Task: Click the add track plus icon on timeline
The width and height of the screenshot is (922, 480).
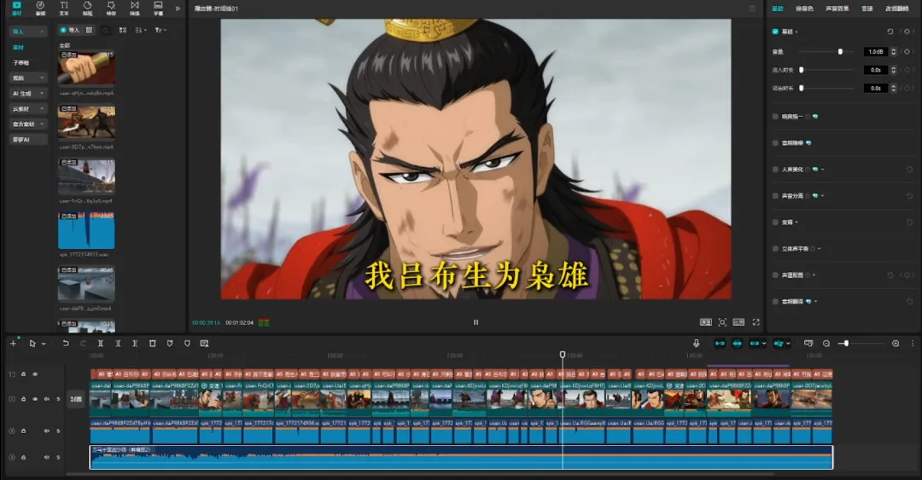Action: point(13,343)
